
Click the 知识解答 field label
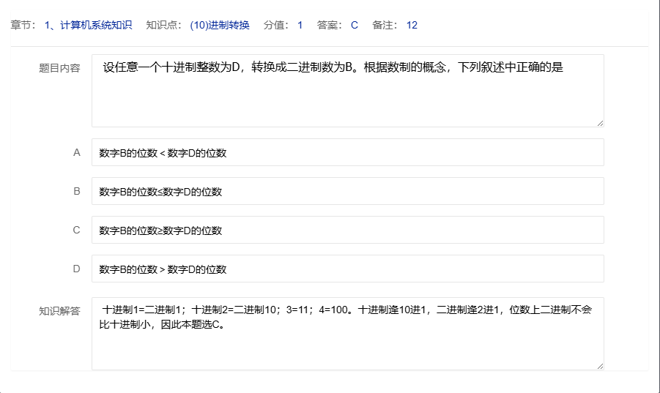coord(59,310)
